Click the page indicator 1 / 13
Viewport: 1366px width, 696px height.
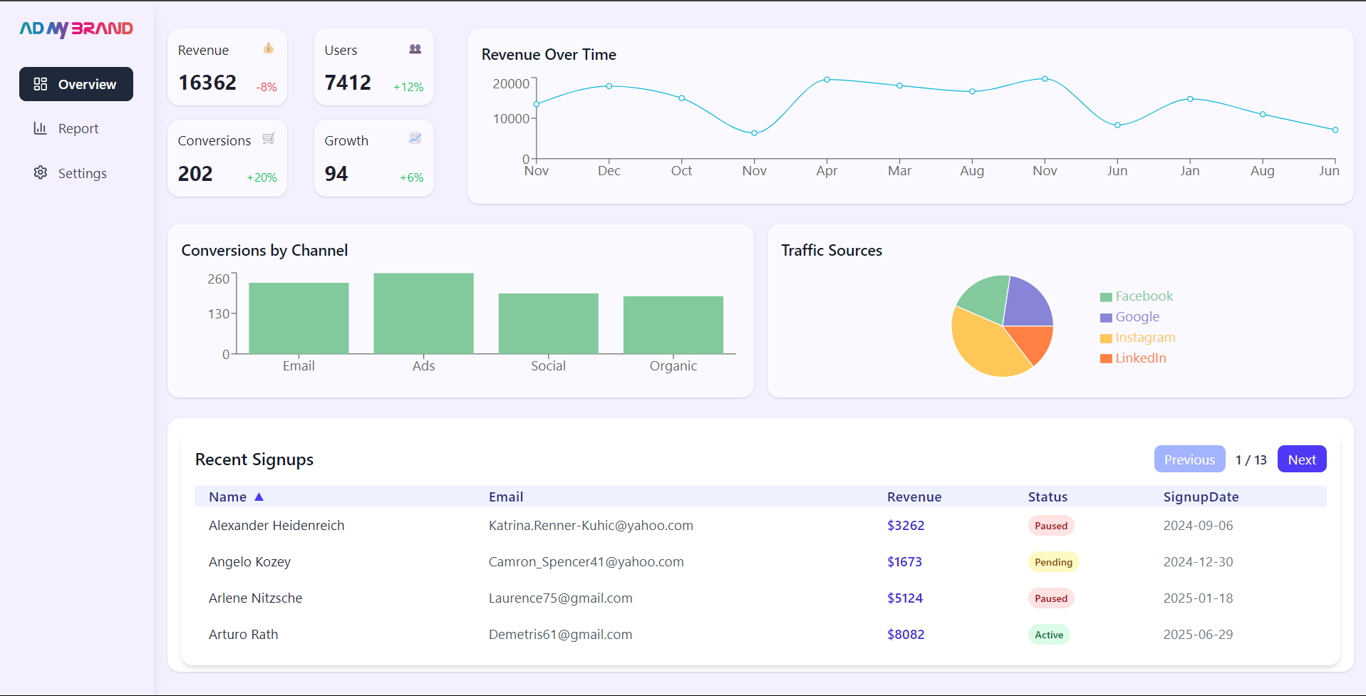pos(1251,460)
